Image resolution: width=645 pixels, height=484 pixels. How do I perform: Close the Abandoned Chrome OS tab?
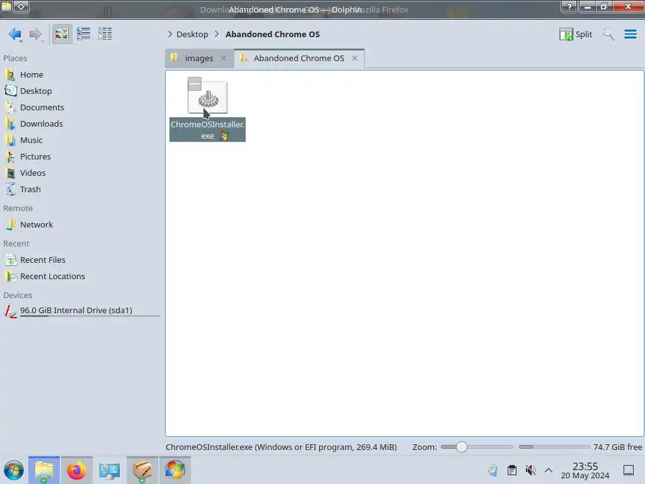point(355,58)
